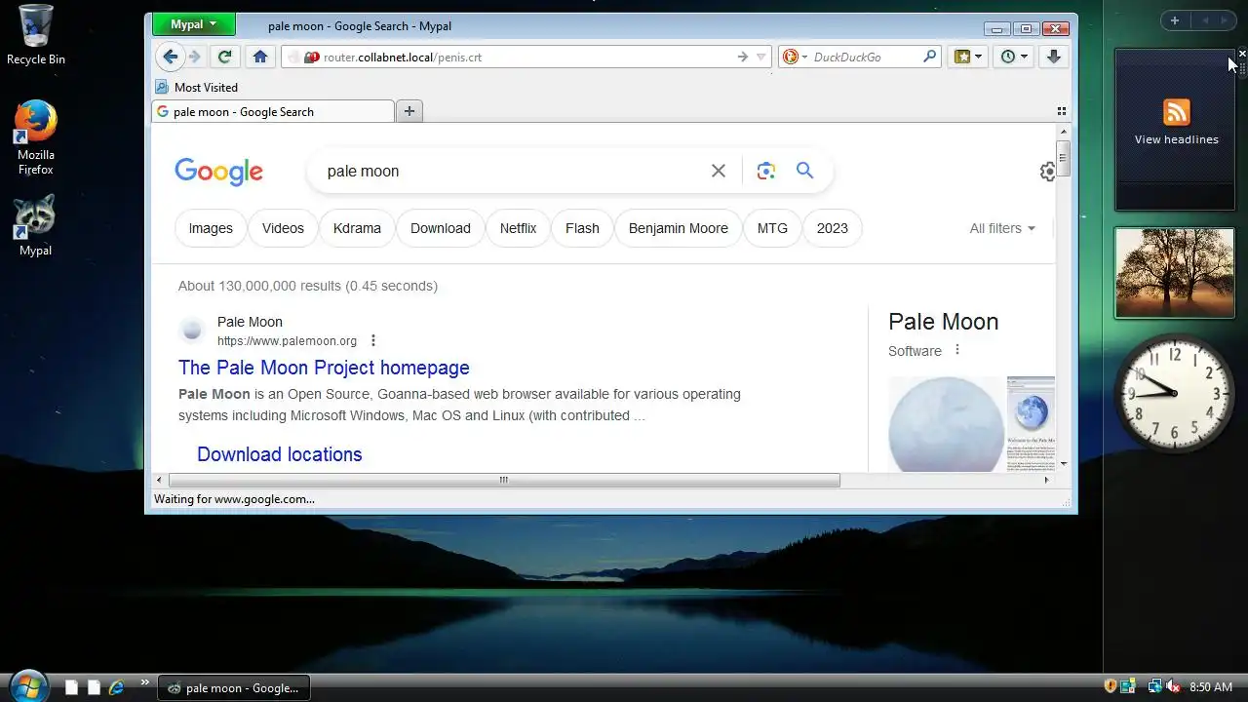
Task: Open knowledge panel three-dot menu beside Software
Action: [956, 350]
